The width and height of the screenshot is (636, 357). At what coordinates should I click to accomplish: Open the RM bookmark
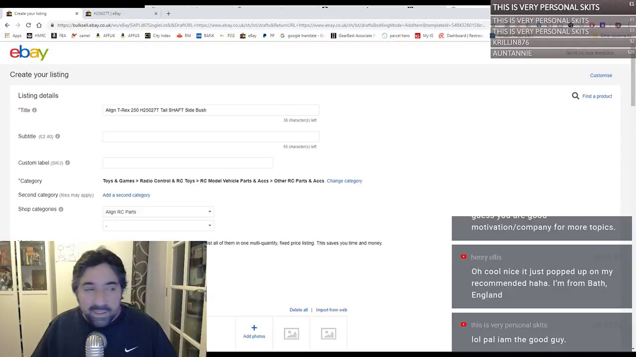[183, 36]
